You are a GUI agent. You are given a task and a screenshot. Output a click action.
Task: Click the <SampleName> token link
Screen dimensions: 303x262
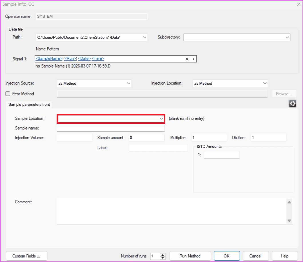point(49,58)
